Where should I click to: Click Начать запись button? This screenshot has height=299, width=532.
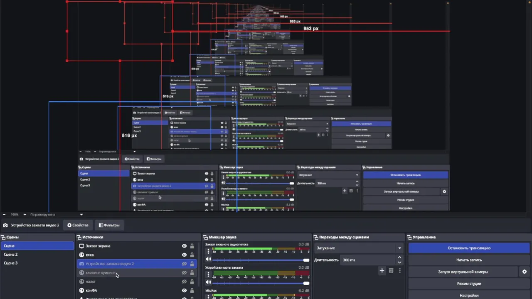tap(469, 260)
